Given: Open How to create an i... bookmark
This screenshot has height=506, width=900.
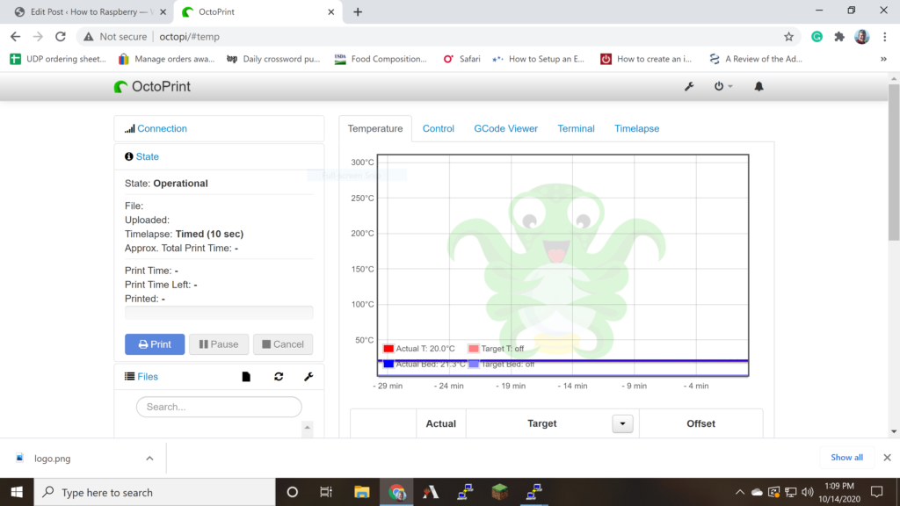Looking at the screenshot, I should [646, 59].
